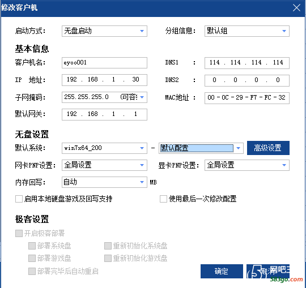The width and height of the screenshot is (306, 288).
Task: Click the 高级设置 button
Action: (268, 148)
